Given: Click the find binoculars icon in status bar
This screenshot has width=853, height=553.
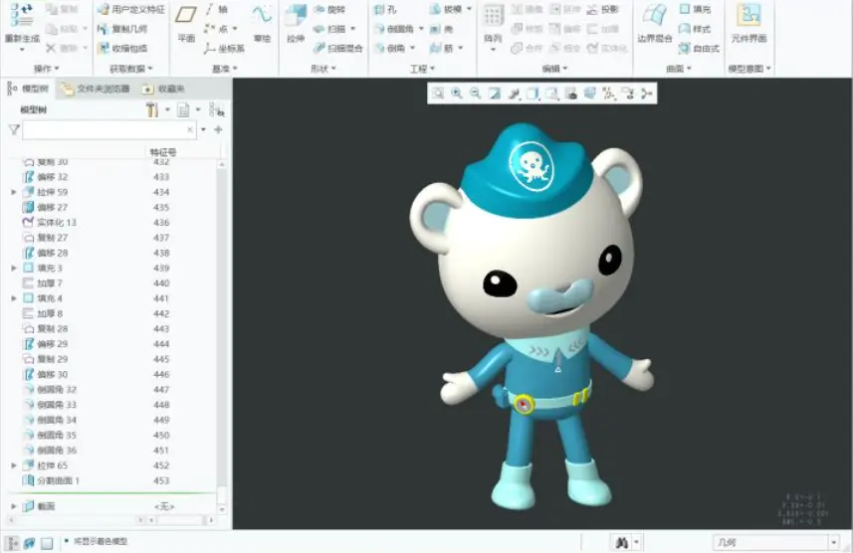Looking at the screenshot, I should click(x=622, y=542).
